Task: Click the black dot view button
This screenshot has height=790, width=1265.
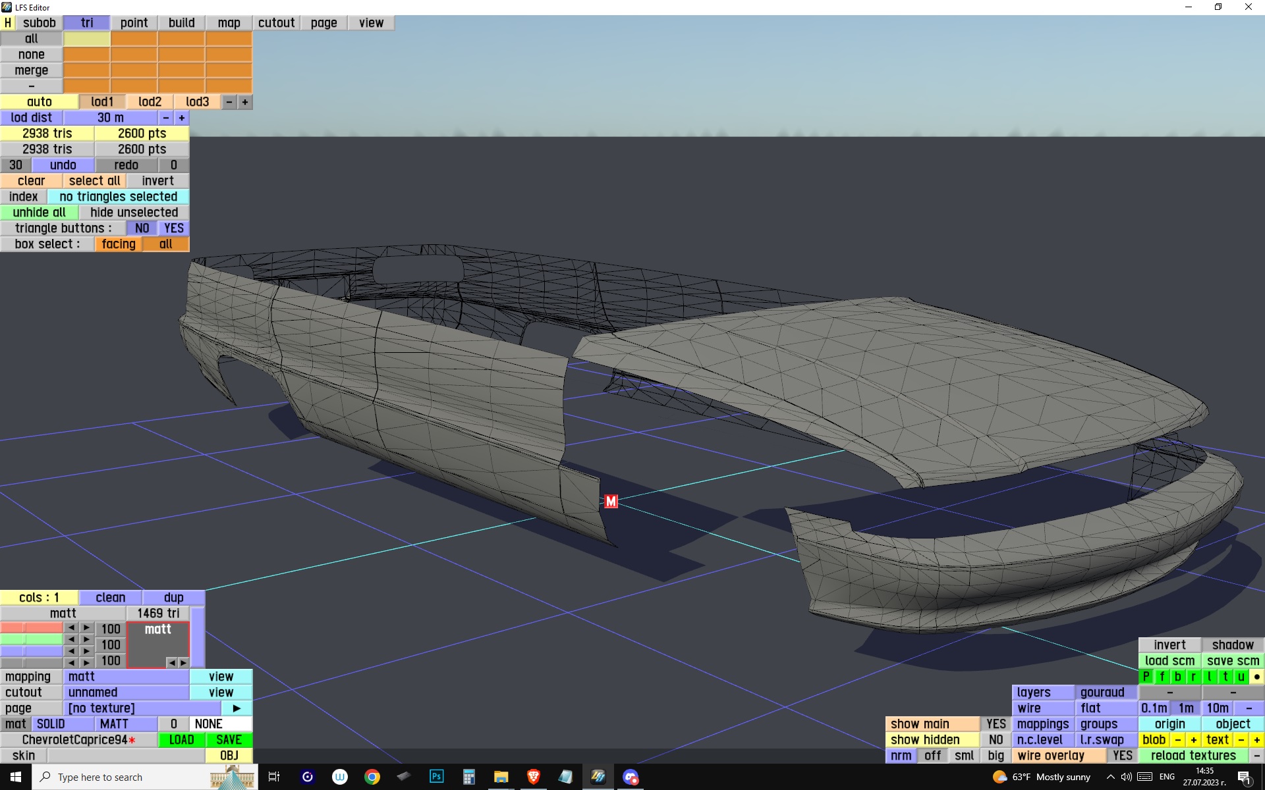Action: (x=1256, y=677)
